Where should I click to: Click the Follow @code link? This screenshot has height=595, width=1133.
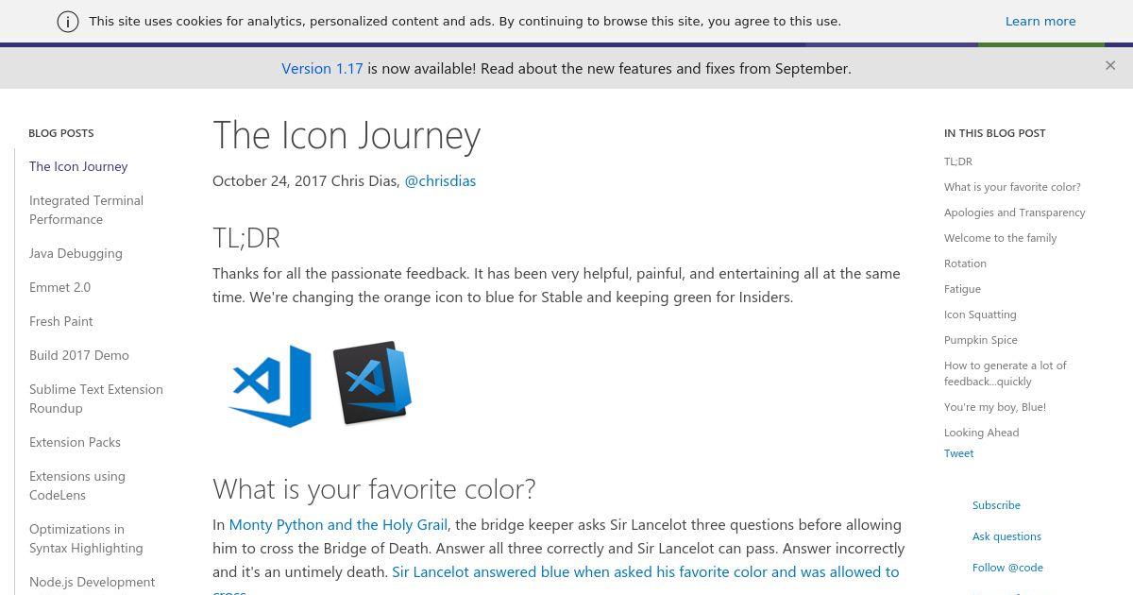pyautogui.click(x=1007, y=568)
